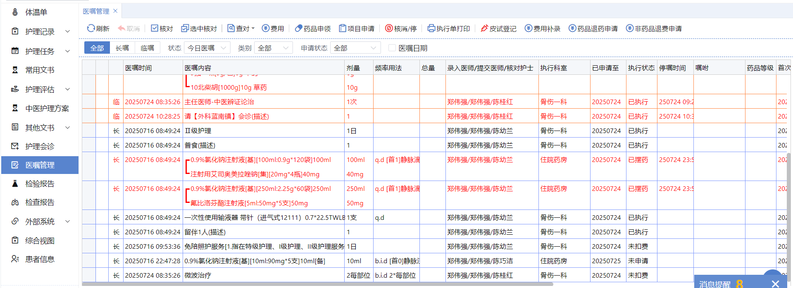Click the 取消 undo arrow icon
Image resolution: width=793 pixels, height=288 pixels.
tap(121, 28)
